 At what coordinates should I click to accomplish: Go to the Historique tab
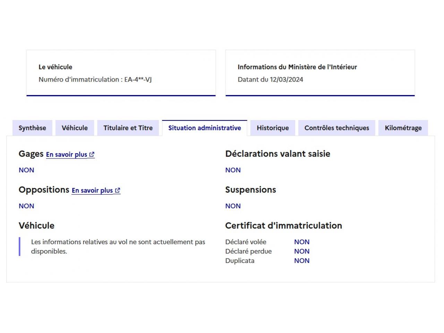point(273,128)
